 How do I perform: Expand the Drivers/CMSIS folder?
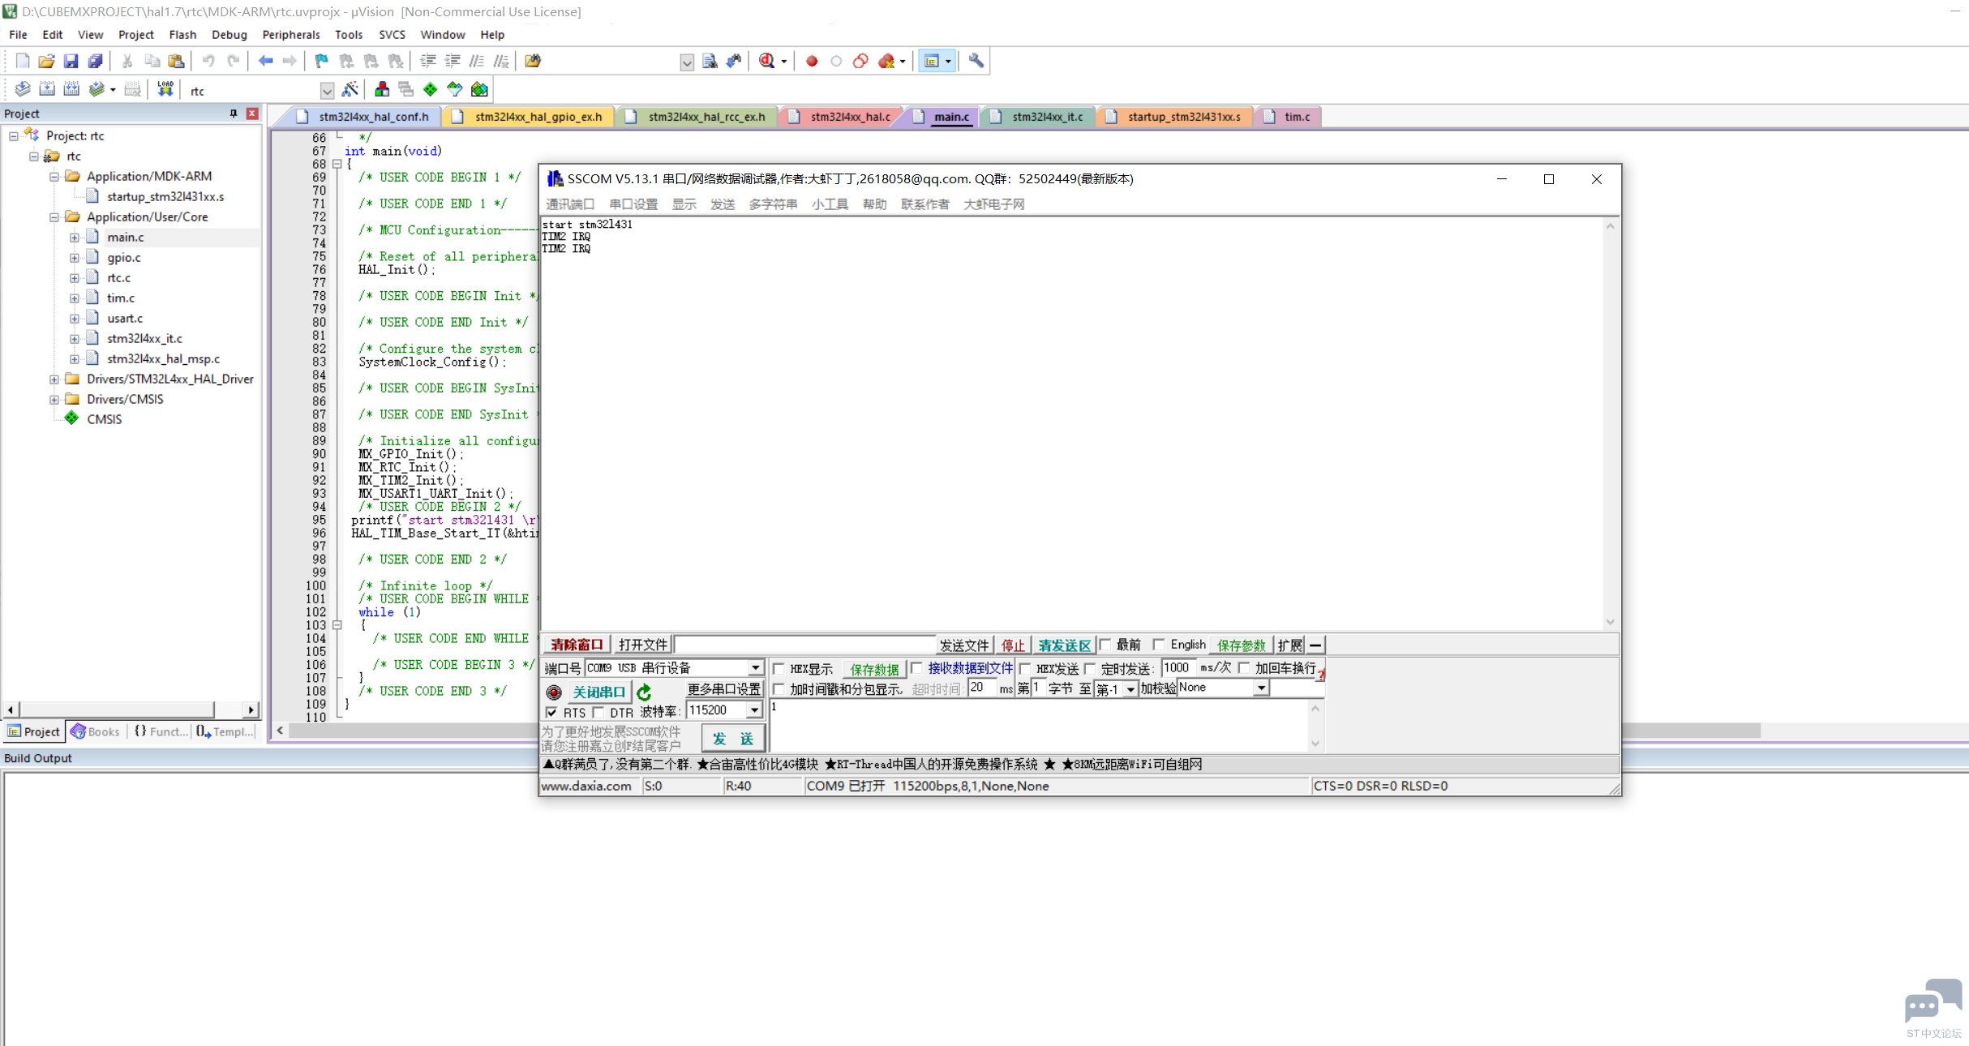[x=54, y=399]
